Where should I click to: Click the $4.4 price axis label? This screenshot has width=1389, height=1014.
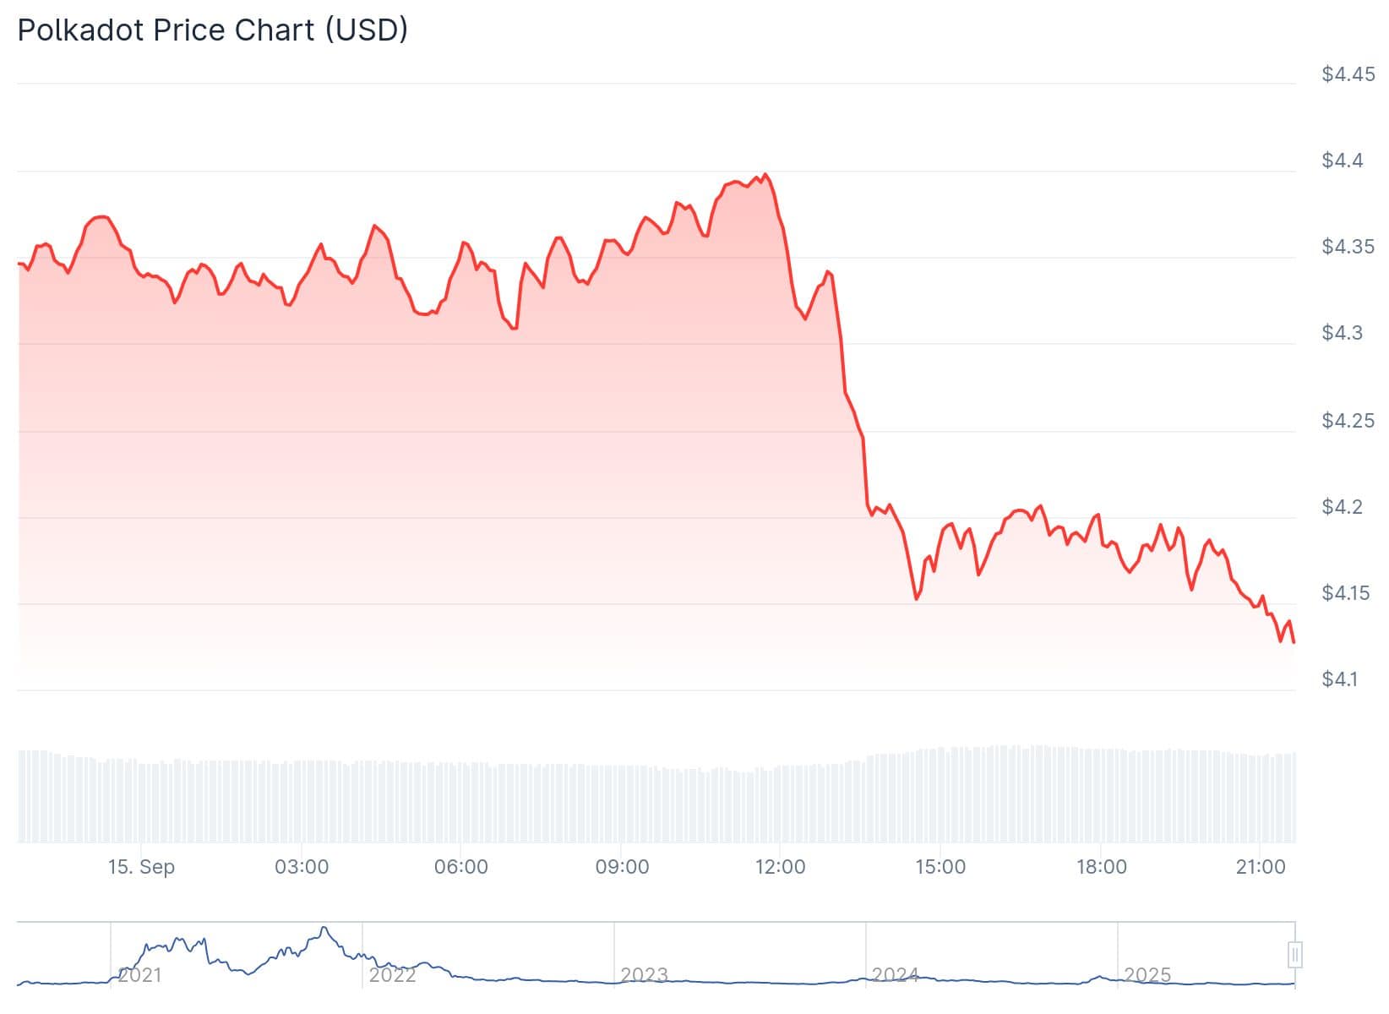(x=1343, y=161)
